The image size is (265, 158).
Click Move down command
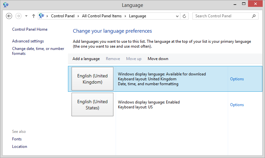click(158, 59)
